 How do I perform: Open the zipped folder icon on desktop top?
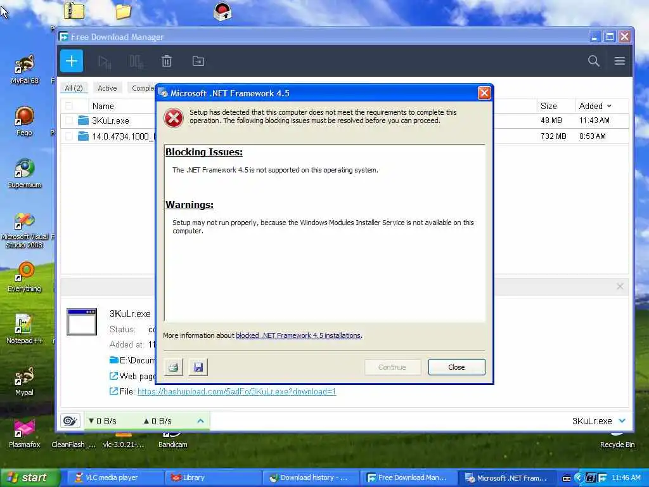74,11
